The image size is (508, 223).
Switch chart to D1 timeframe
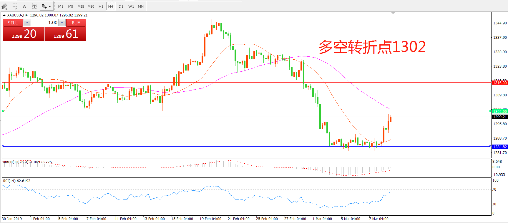tap(121, 6)
